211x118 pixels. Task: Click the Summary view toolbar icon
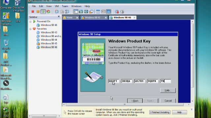point(98,11)
